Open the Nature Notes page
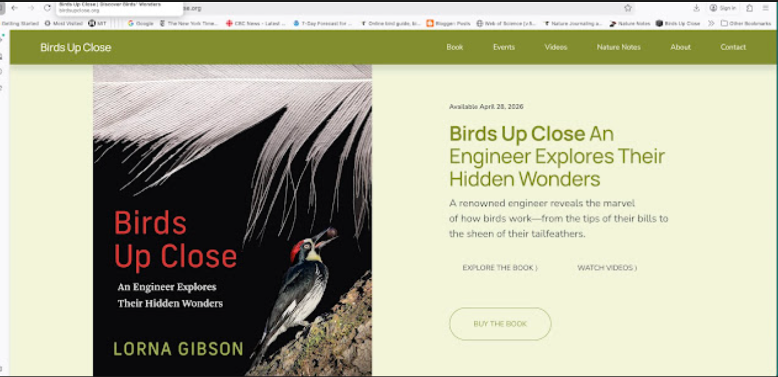Screen dimensions: 778x377 coord(618,47)
